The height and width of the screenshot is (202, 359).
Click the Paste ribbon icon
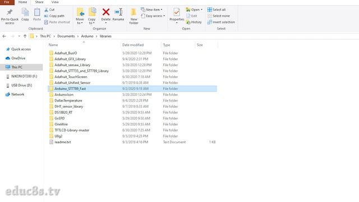click(37, 12)
